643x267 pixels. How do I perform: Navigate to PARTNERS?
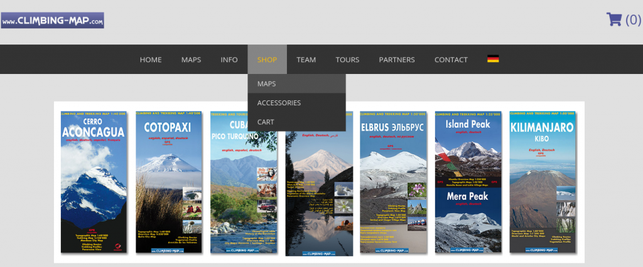[x=397, y=60]
